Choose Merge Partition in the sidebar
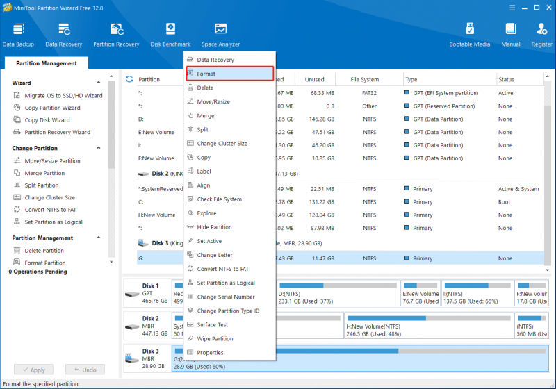 click(x=39, y=173)
